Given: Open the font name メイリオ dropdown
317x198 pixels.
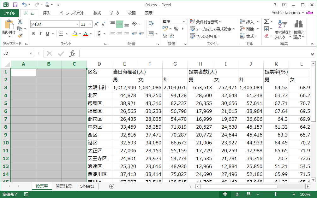Looking at the screenshot, I should click(77, 24).
